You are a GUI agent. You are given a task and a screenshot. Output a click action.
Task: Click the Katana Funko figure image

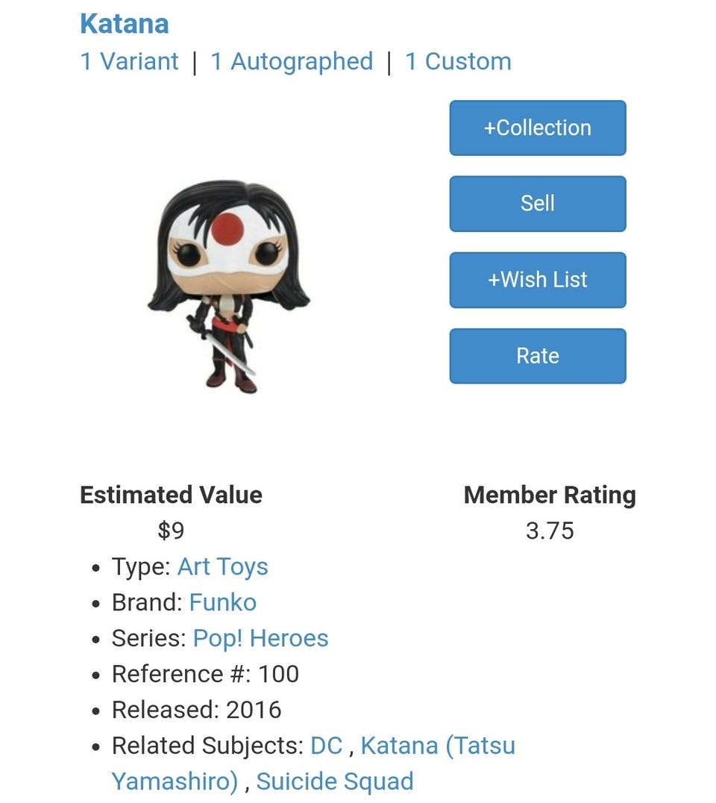pyautogui.click(x=228, y=286)
